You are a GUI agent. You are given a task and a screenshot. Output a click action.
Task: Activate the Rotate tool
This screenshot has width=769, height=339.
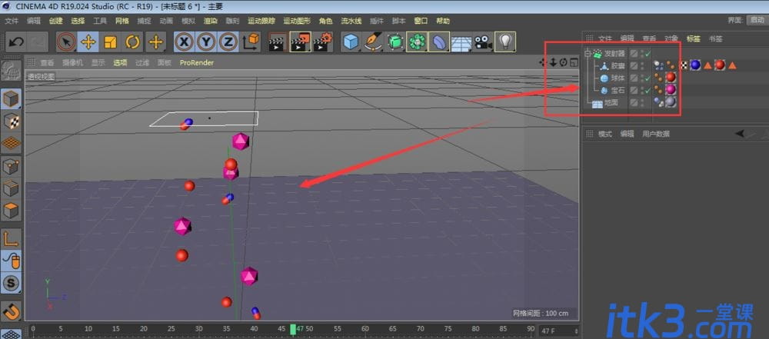coord(133,42)
